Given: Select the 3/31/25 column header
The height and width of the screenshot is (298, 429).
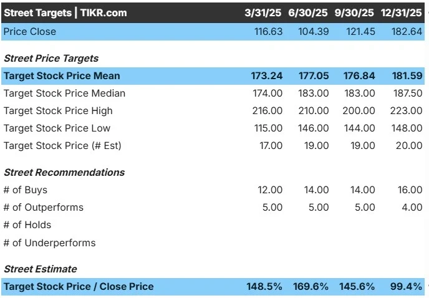Looking at the screenshot, I should [263, 13].
